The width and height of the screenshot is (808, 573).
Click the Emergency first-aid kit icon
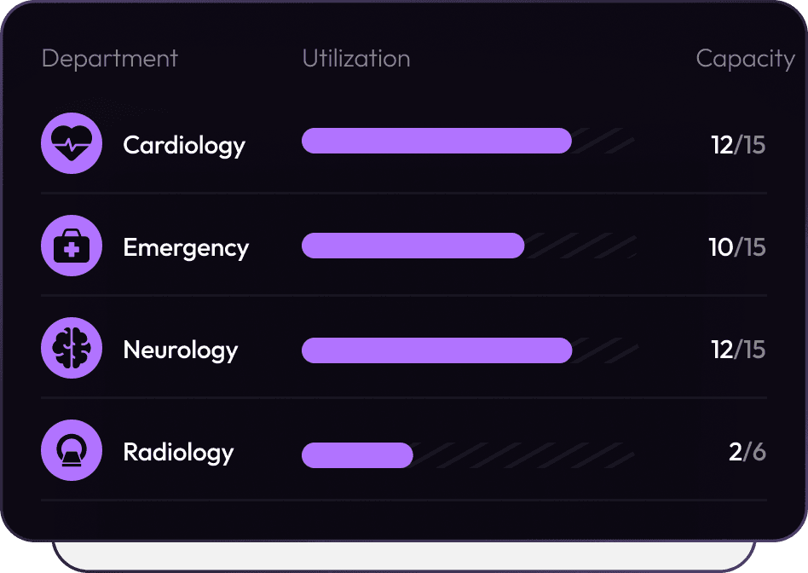72,246
